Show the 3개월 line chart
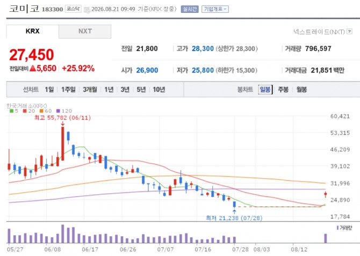Screen dimensions: 360x256 pos(90,90)
